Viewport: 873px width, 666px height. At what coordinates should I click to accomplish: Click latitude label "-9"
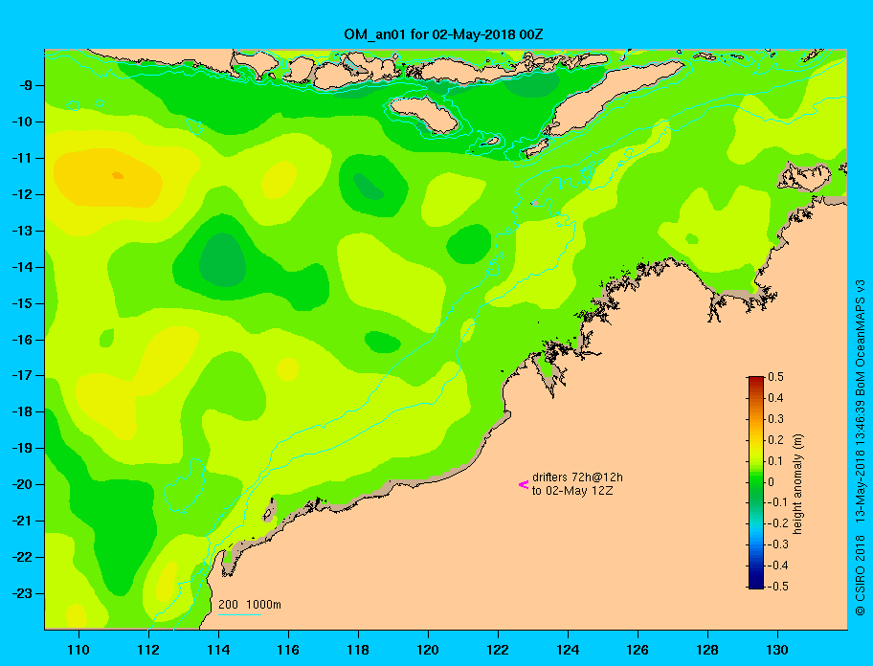(x=27, y=86)
